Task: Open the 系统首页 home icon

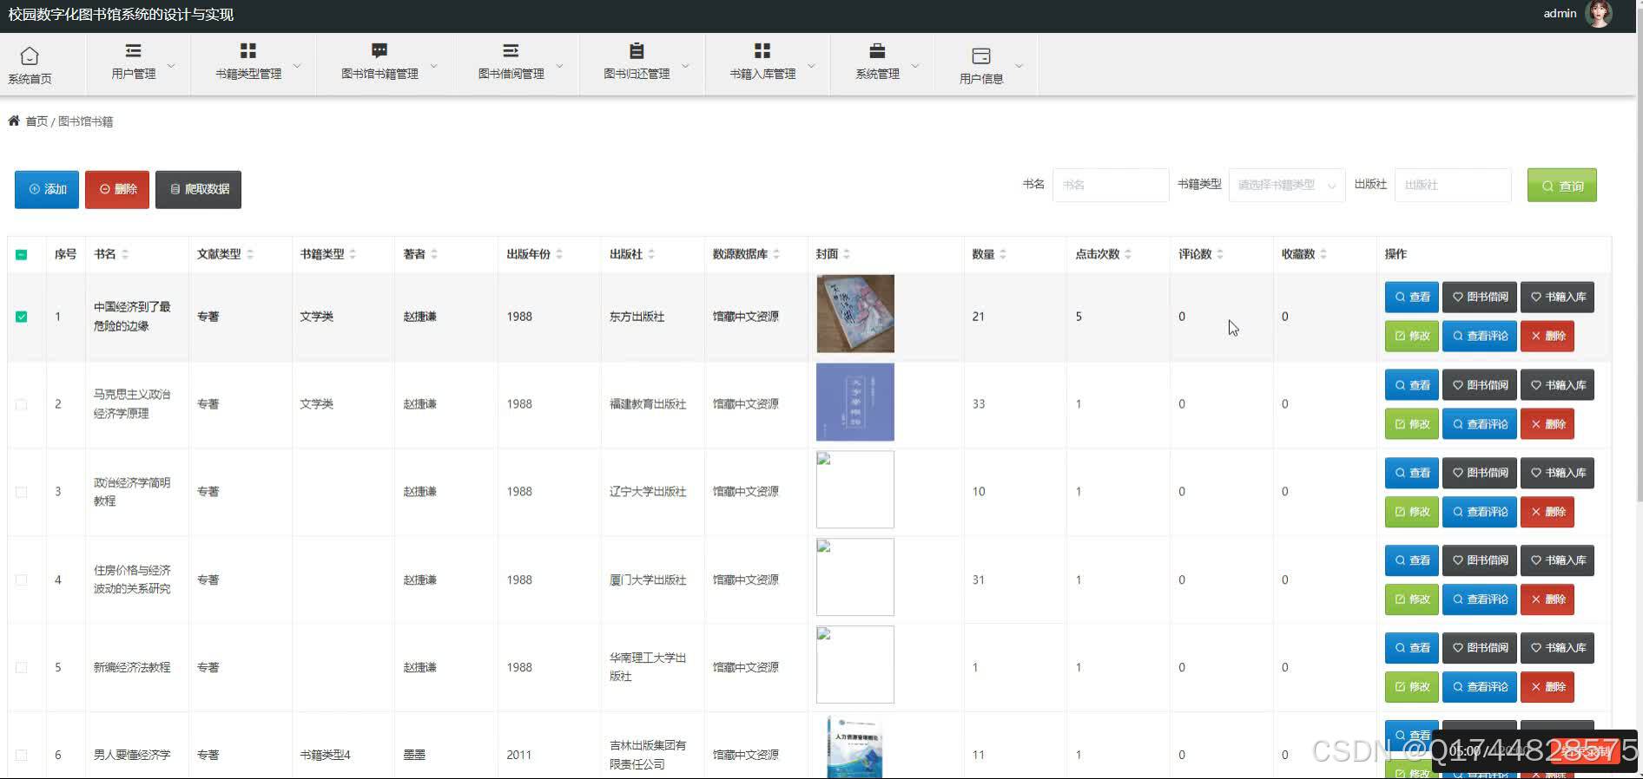Action: coord(30,56)
